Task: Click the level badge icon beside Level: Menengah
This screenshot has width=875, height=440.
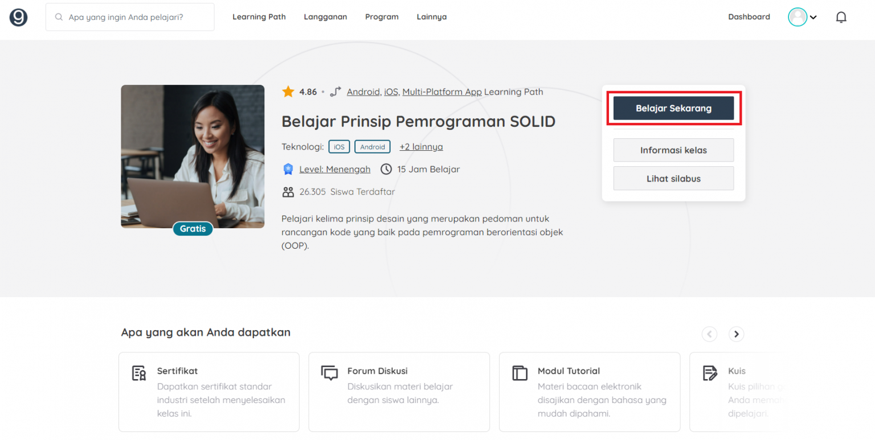Action: pos(288,168)
